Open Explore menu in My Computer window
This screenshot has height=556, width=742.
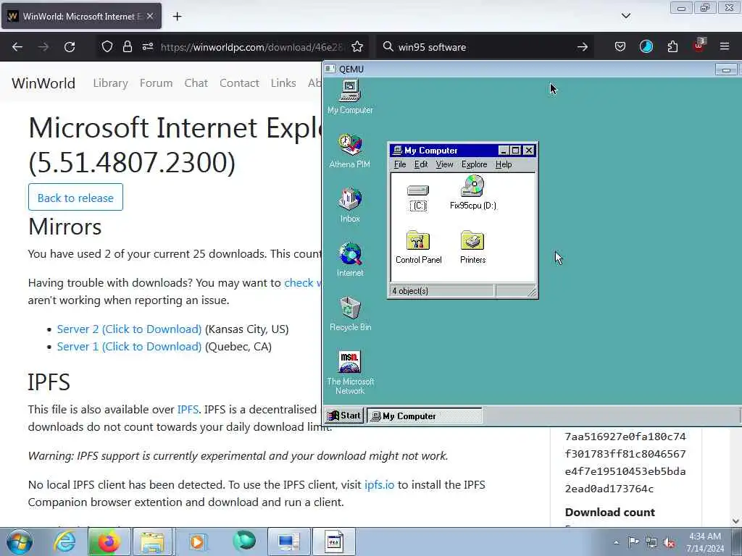[x=474, y=164]
